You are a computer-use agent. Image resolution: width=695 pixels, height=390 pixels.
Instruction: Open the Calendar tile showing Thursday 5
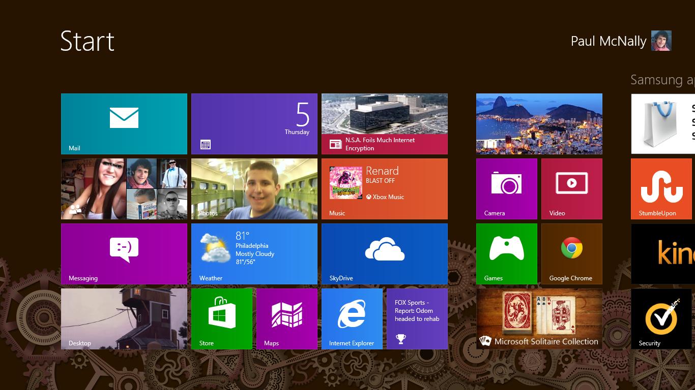tap(254, 124)
